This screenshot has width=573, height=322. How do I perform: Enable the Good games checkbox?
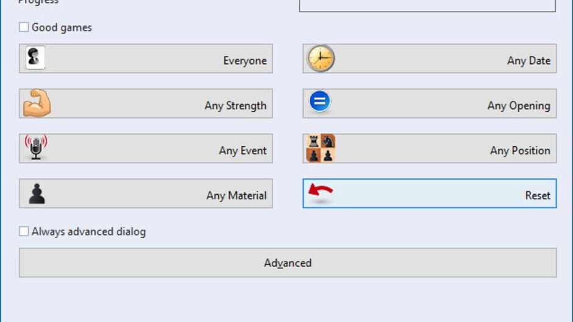[24, 27]
